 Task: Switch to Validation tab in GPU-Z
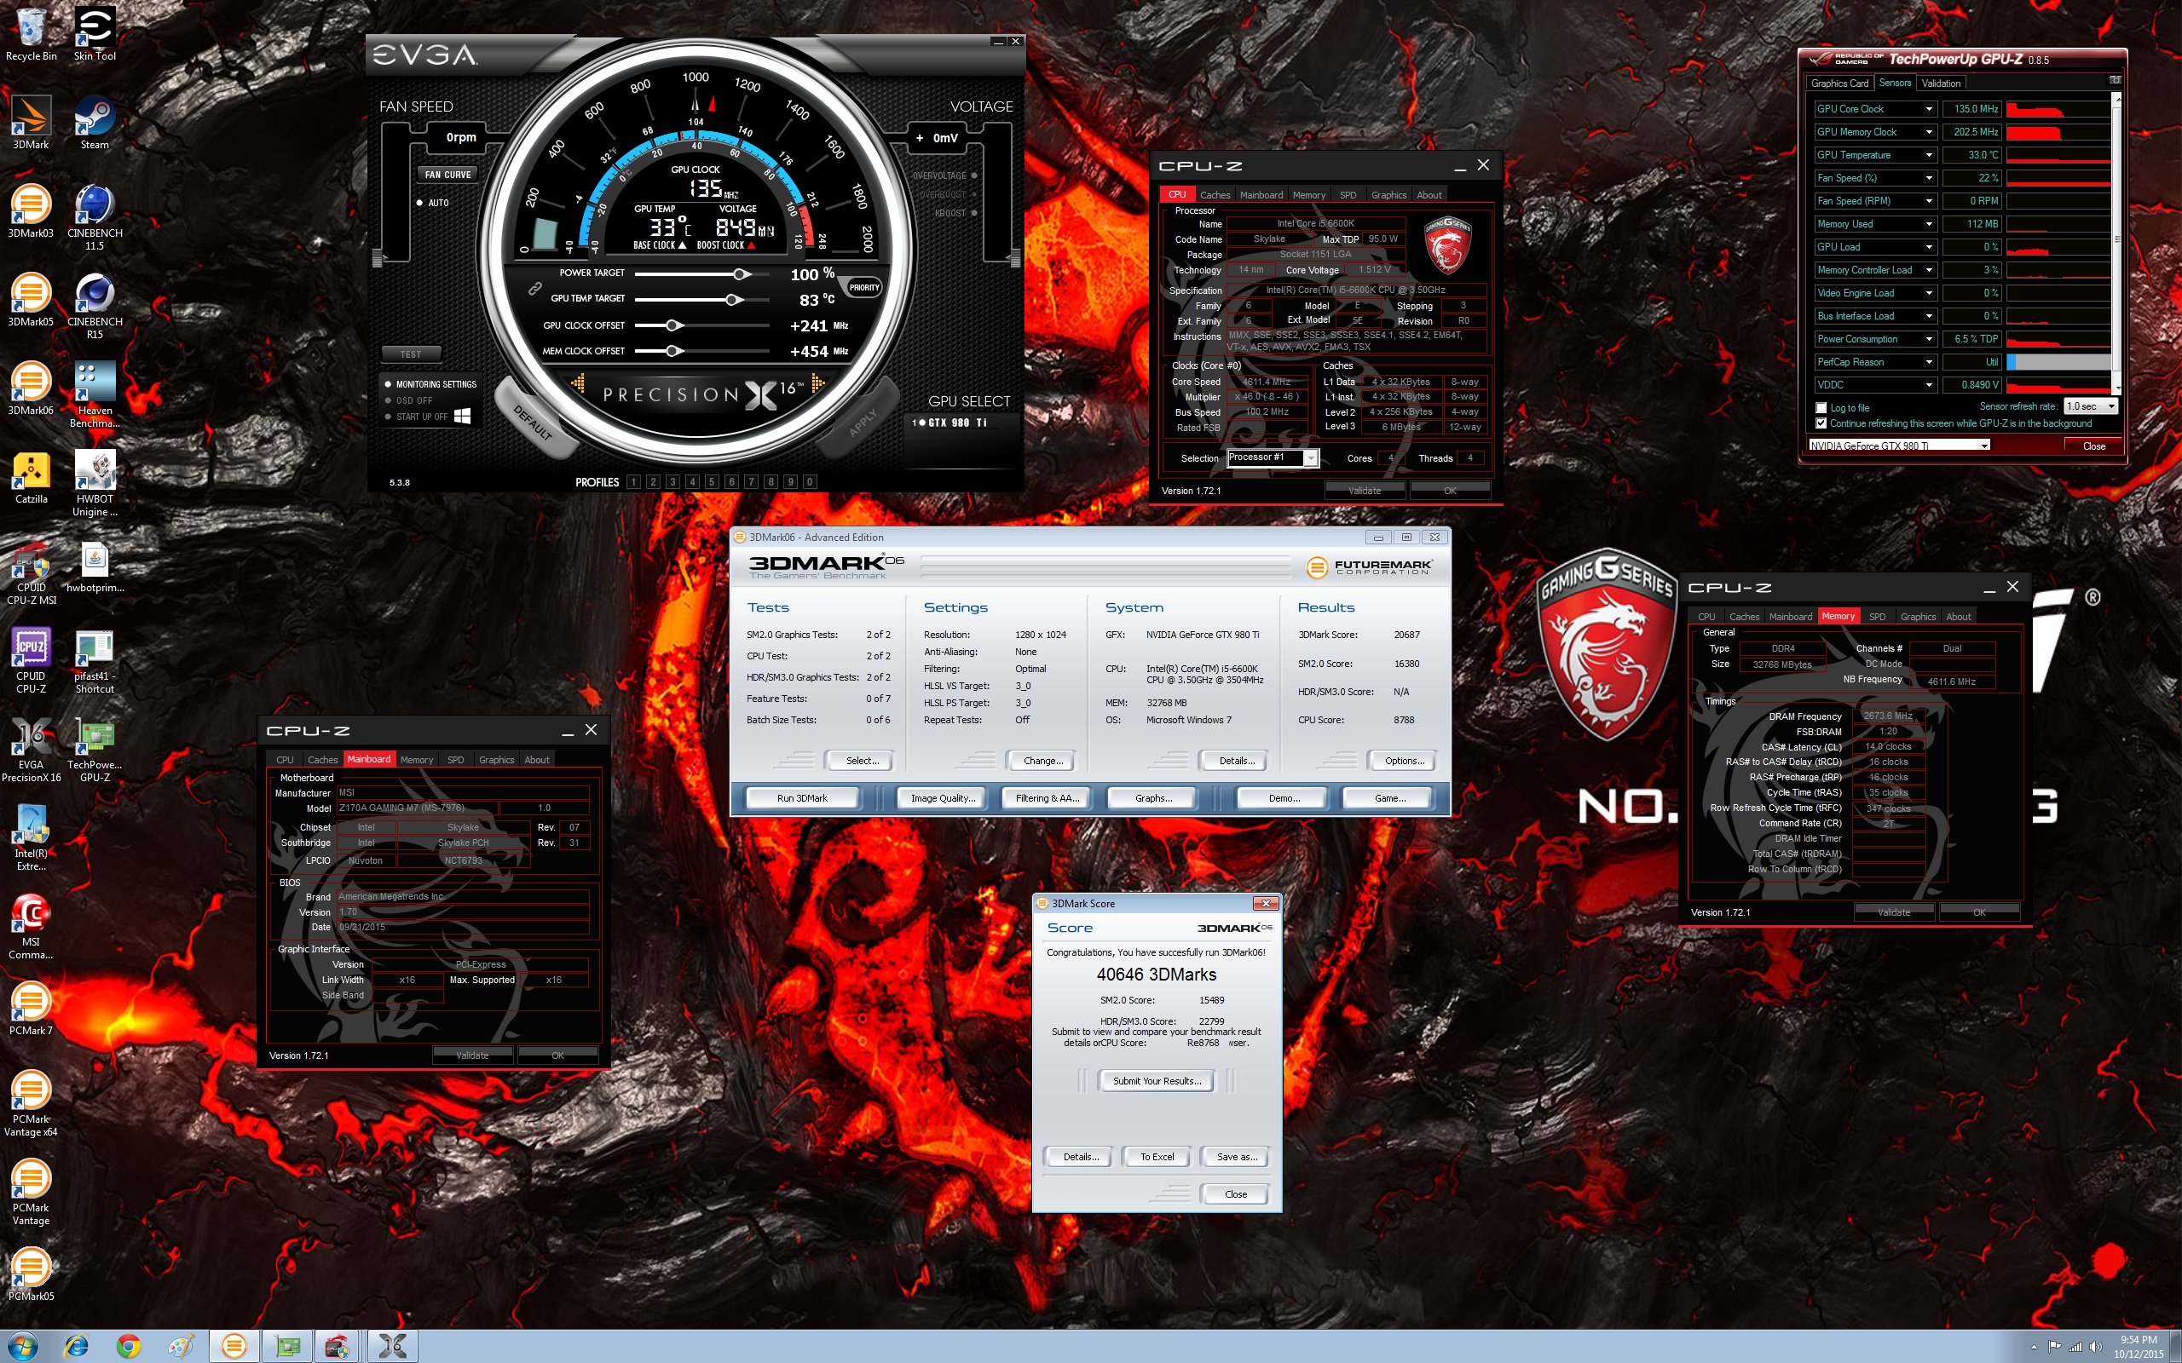(1940, 83)
